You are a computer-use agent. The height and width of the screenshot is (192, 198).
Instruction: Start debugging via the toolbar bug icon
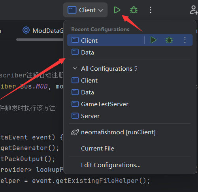pos(134,10)
